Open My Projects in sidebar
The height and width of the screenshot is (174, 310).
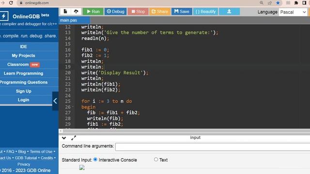[23, 56]
